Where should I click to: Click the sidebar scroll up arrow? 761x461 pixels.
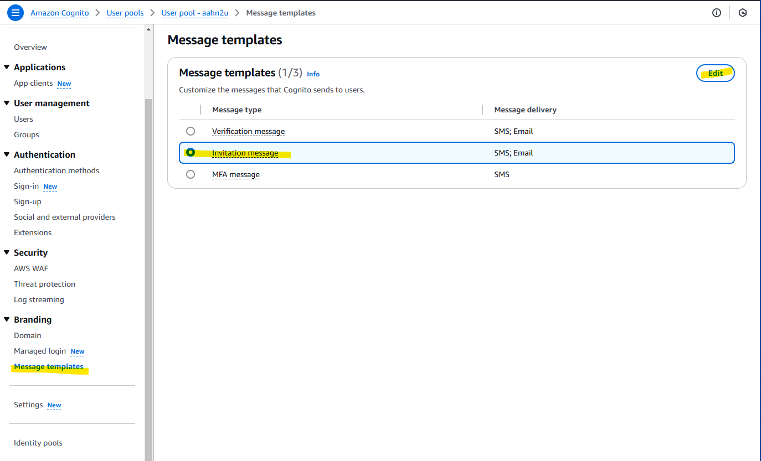148,29
